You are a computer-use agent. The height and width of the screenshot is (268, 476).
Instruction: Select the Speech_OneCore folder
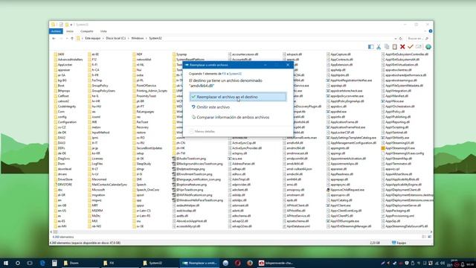pos(146,190)
